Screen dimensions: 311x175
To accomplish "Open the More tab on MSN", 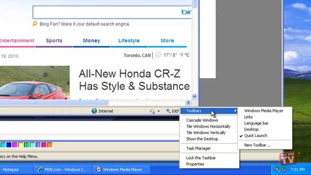I will pos(167,41).
